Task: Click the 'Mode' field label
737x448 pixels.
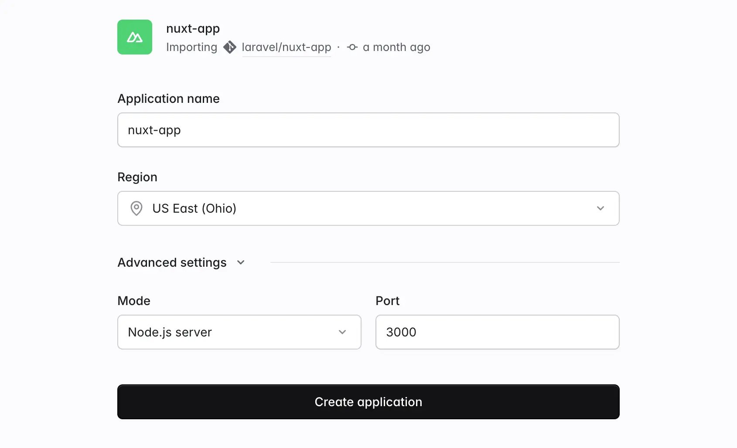Action: coord(134,301)
